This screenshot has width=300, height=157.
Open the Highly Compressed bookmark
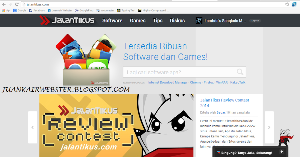point(153,10)
